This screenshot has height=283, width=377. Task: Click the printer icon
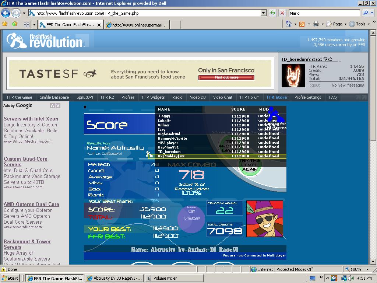click(316, 24)
